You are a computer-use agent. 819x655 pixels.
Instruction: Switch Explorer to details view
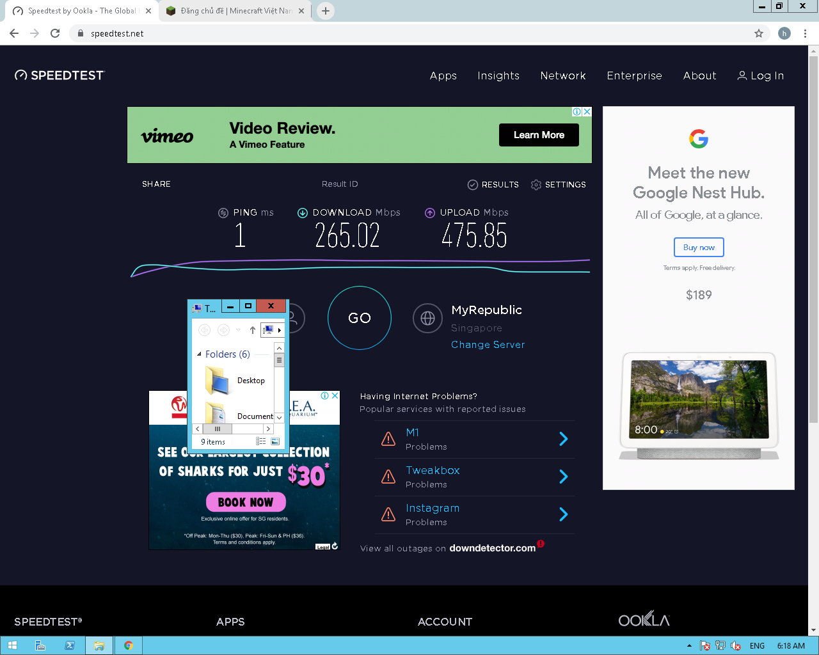[261, 441]
